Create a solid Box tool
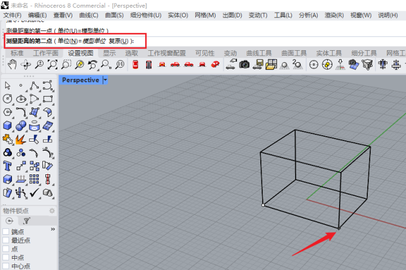Viewport: 406px width, 270px height. tap(8, 125)
